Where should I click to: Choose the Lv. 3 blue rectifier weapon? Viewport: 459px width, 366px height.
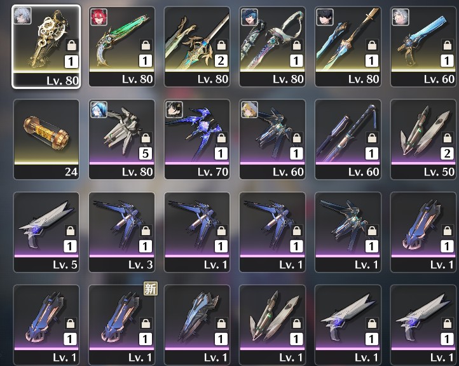tap(121, 232)
